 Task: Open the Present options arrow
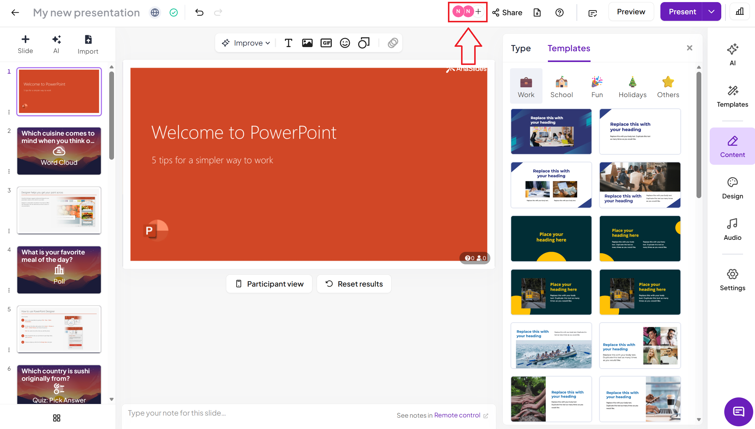(x=711, y=12)
